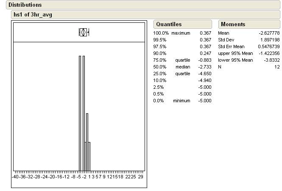
Task: Select the lower 95% Mean label
Action: click(x=235, y=60)
